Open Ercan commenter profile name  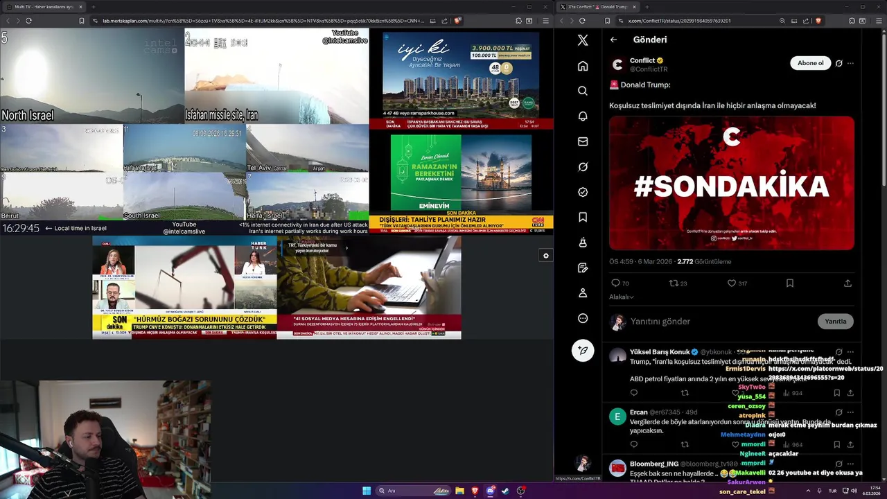coord(638,412)
